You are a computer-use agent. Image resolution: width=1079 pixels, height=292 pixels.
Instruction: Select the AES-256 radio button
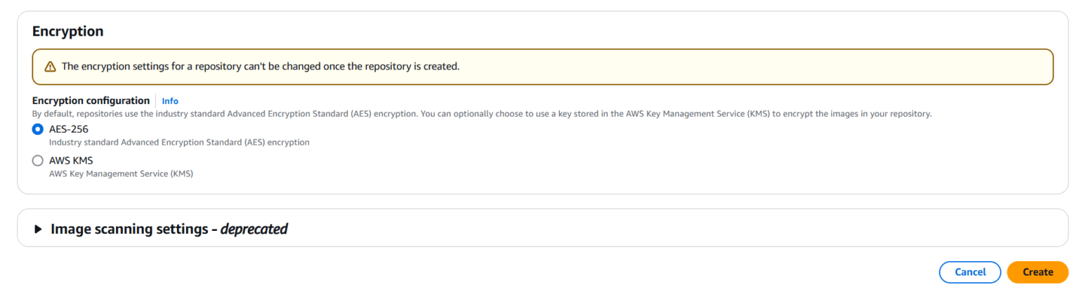click(x=38, y=130)
